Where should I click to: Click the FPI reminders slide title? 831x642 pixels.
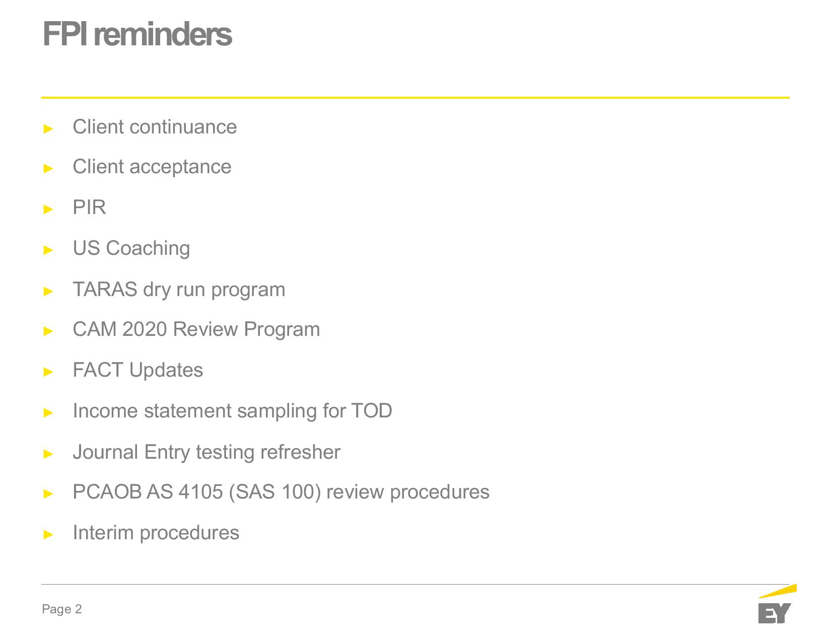137,34
